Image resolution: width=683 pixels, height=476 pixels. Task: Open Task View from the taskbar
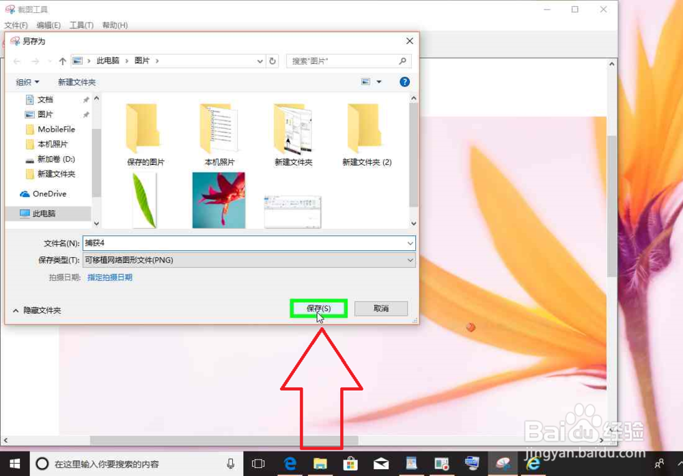[258, 463]
